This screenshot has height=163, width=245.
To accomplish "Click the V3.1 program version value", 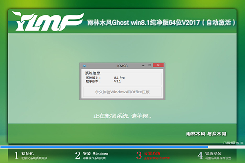I will (117, 81).
